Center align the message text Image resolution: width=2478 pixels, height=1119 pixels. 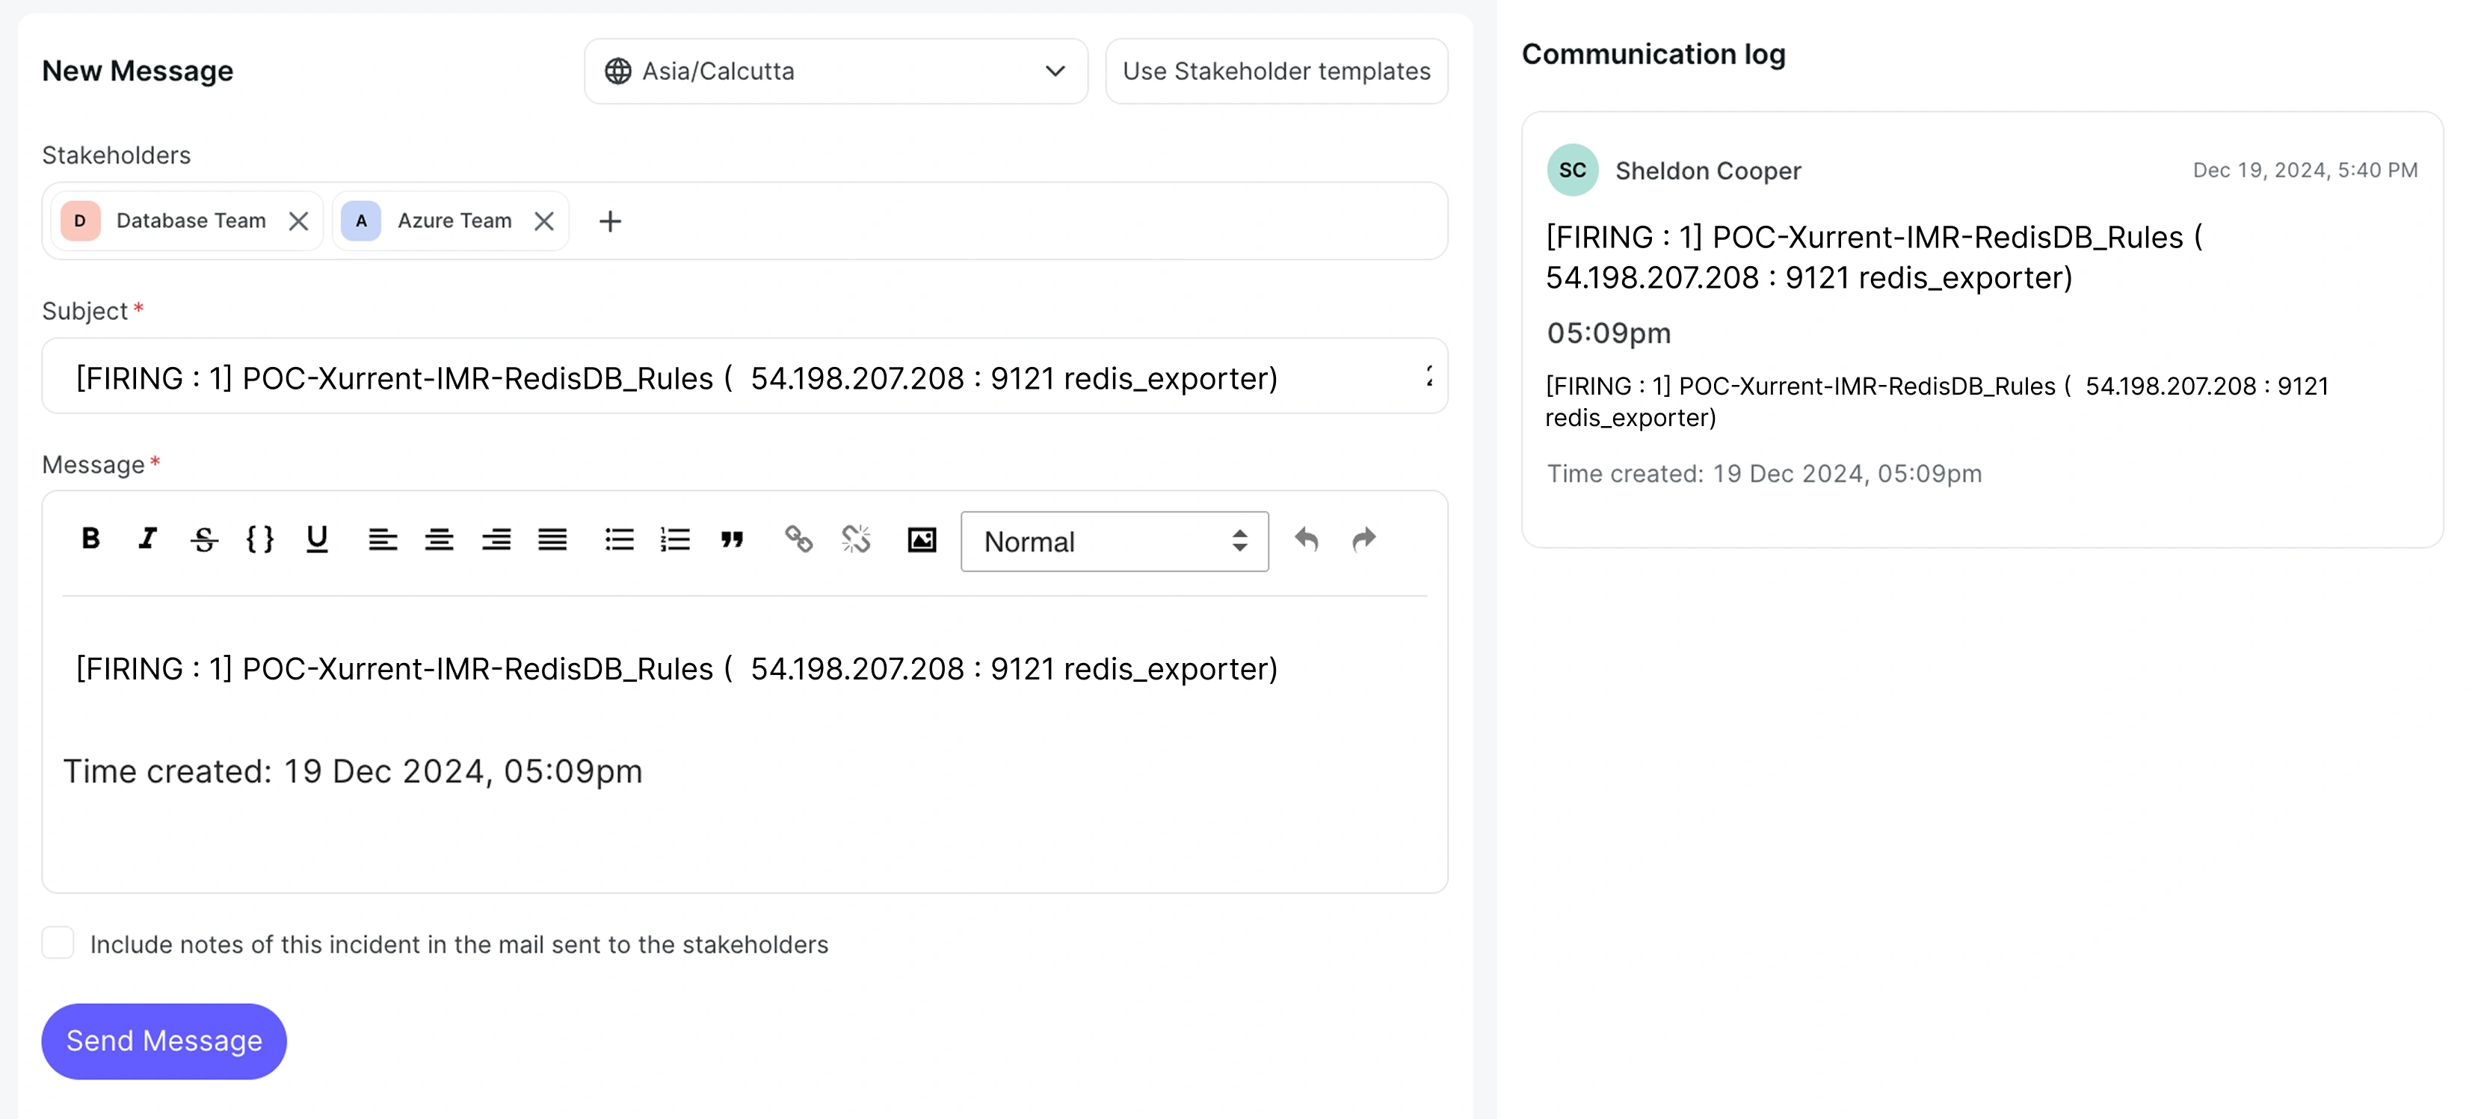tap(440, 540)
